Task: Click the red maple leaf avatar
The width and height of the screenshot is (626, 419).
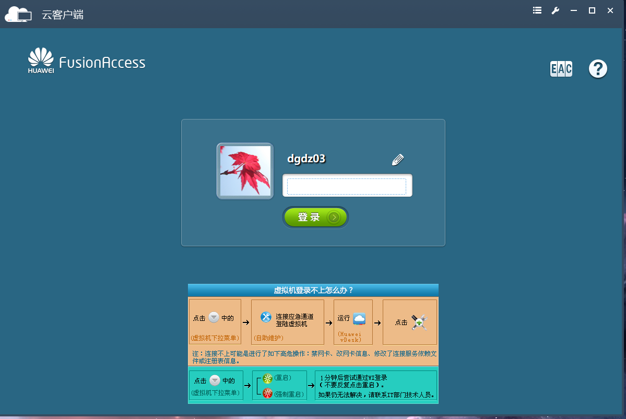Action: coord(245,171)
